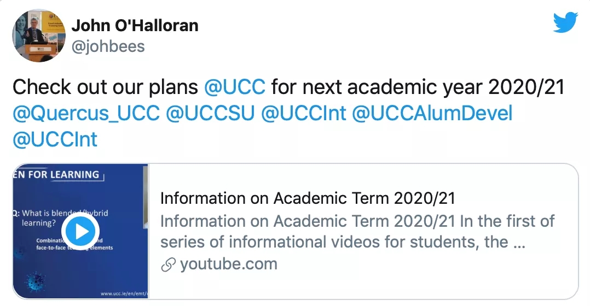
Task: Play the embedded YouTube video
Action: pyautogui.click(x=80, y=232)
